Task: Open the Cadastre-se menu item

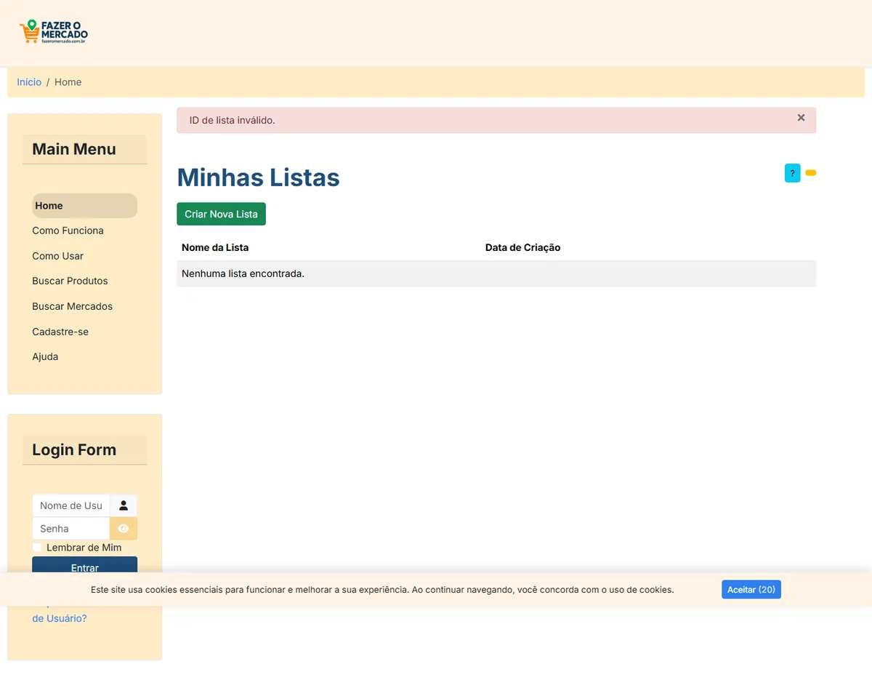Action: 60,332
